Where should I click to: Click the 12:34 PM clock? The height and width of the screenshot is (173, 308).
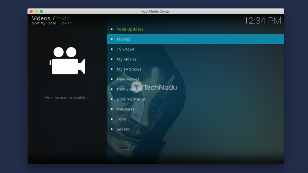263,21
